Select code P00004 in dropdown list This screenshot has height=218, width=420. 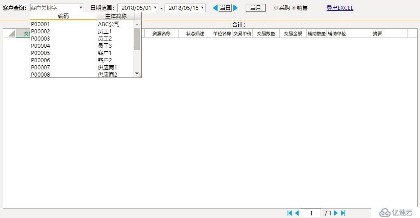point(40,46)
